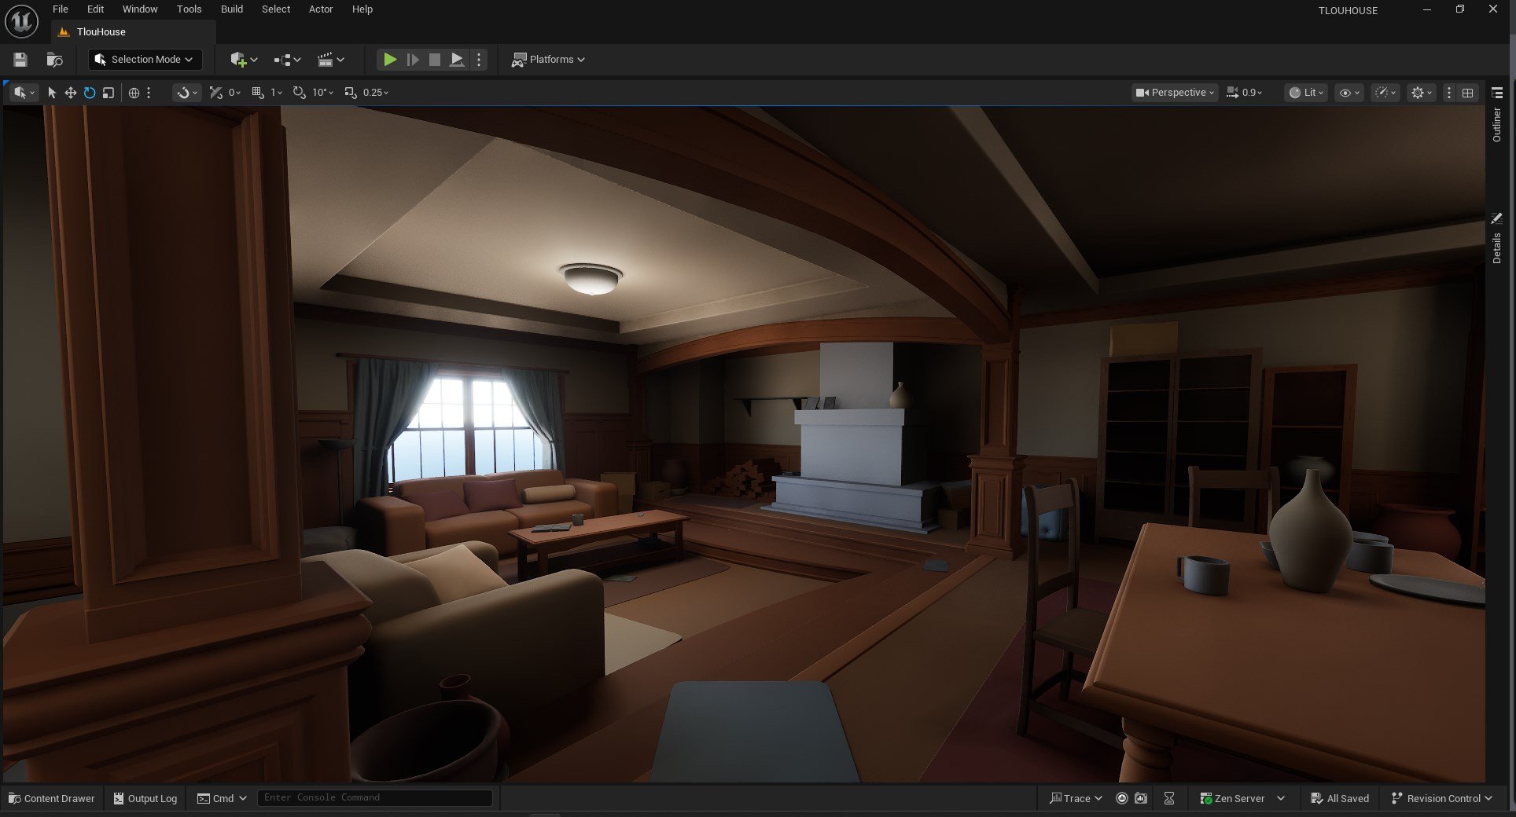Click the trace record circle icon

point(1122,798)
